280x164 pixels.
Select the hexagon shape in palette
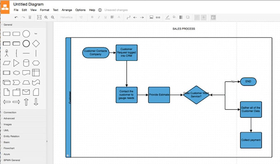click(36, 63)
